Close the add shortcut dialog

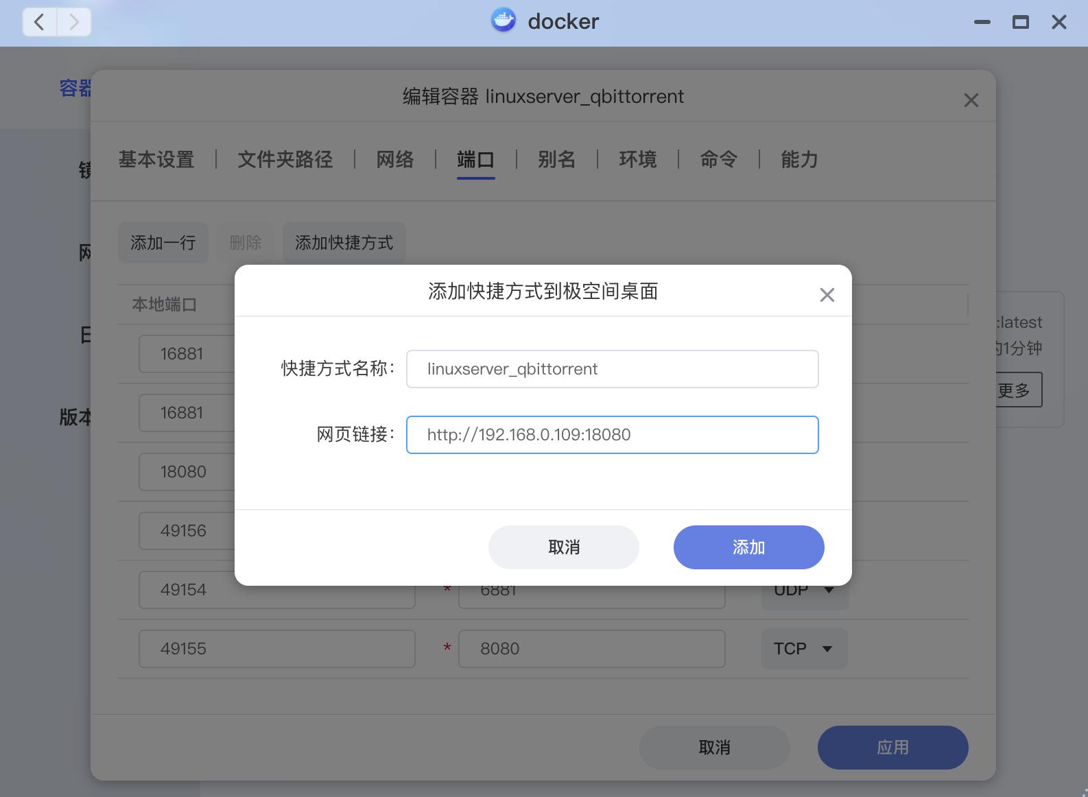[x=827, y=295]
